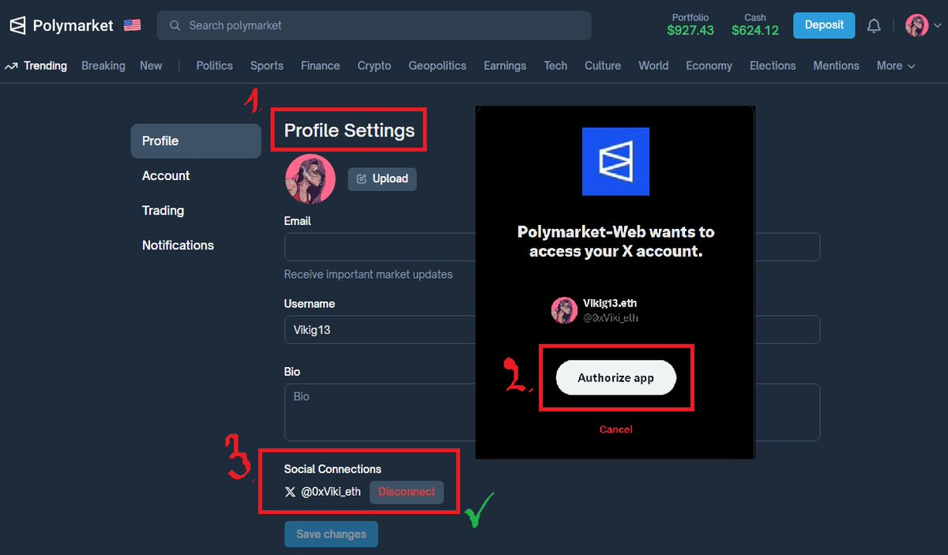Click the US flag icon
This screenshot has height=555, width=948.
coord(133,25)
